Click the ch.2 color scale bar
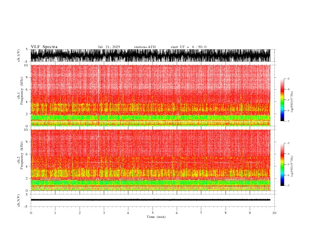The width and height of the screenshot is (309, 239). click(x=282, y=164)
